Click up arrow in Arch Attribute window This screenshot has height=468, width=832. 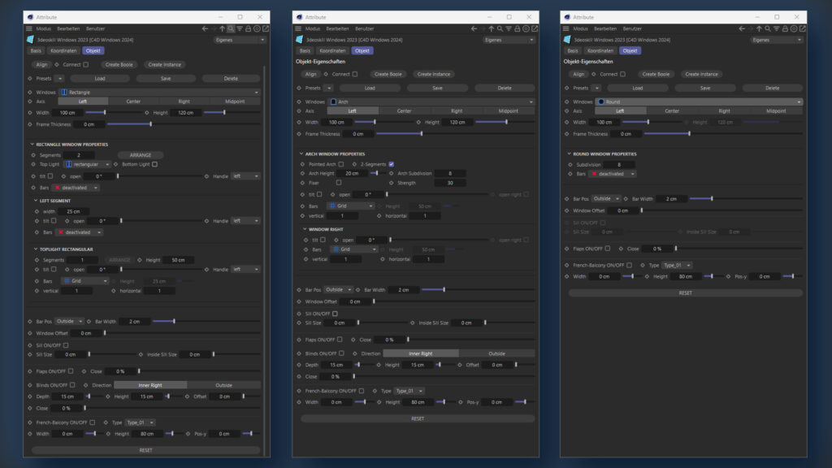[x=492, y=28]
